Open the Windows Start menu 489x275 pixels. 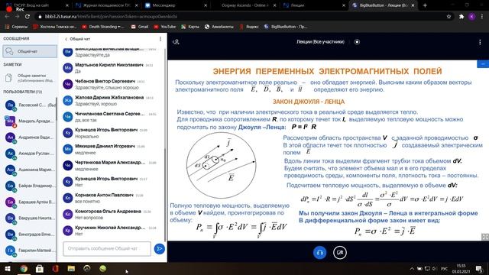8,268
